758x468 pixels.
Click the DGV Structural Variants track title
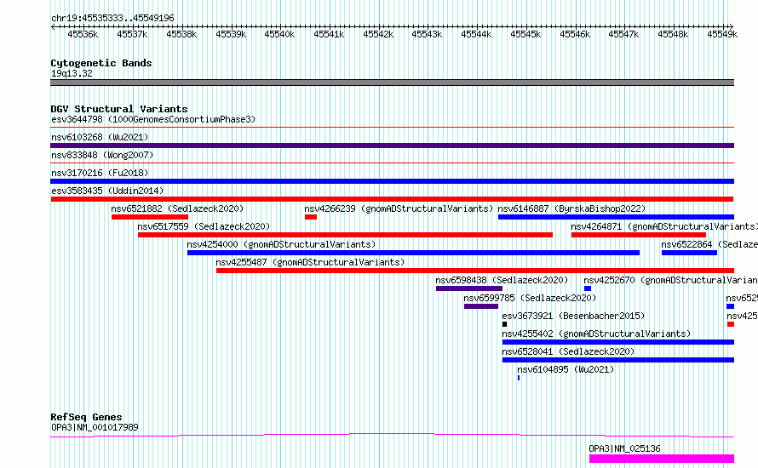(119, 109)
